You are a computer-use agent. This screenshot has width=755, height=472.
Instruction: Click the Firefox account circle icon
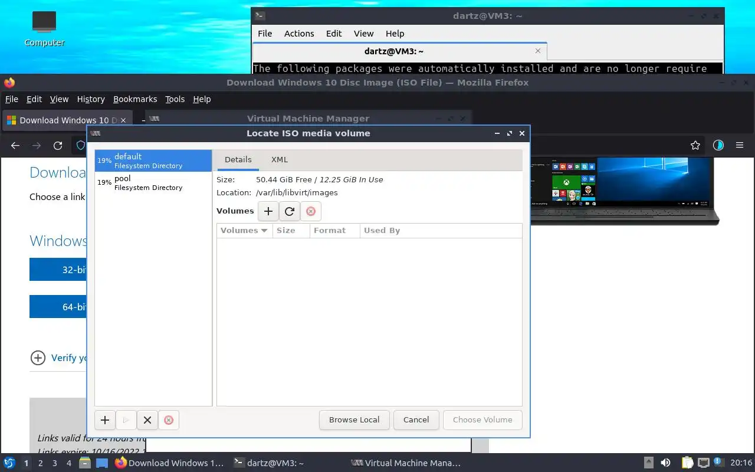tap(718, 145)
